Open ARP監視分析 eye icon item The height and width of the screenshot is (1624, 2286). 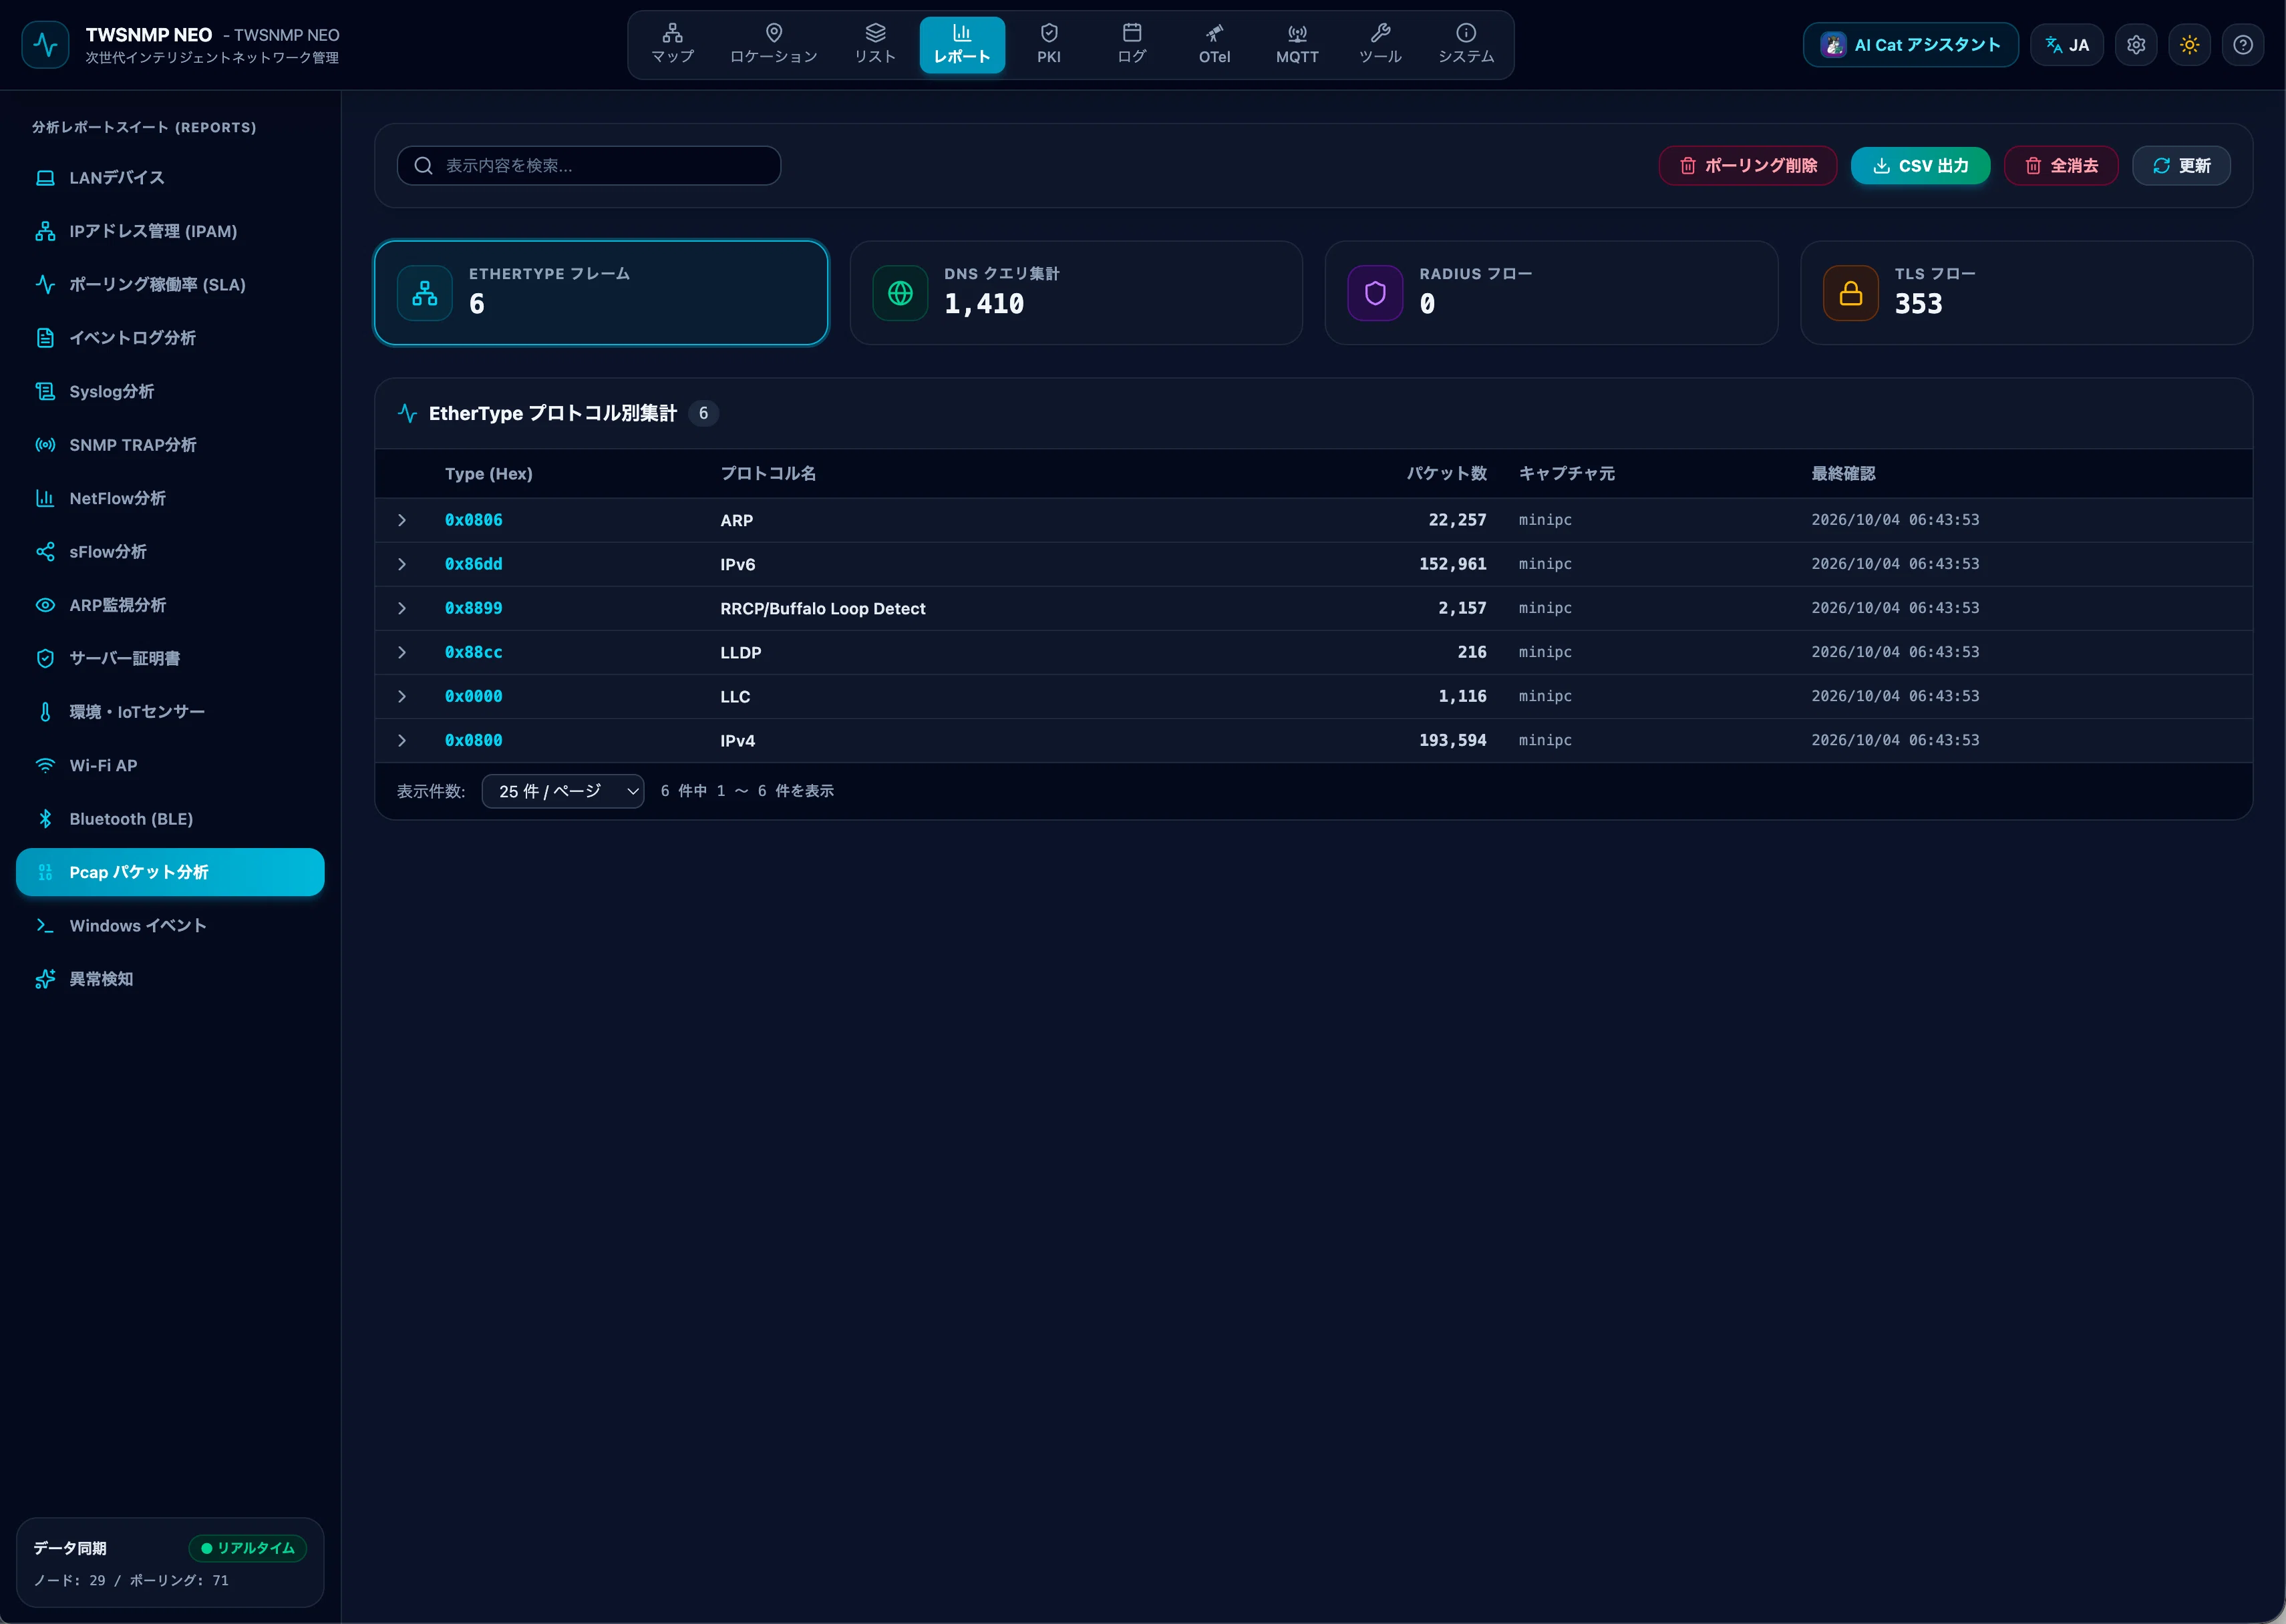pos(170,605)
